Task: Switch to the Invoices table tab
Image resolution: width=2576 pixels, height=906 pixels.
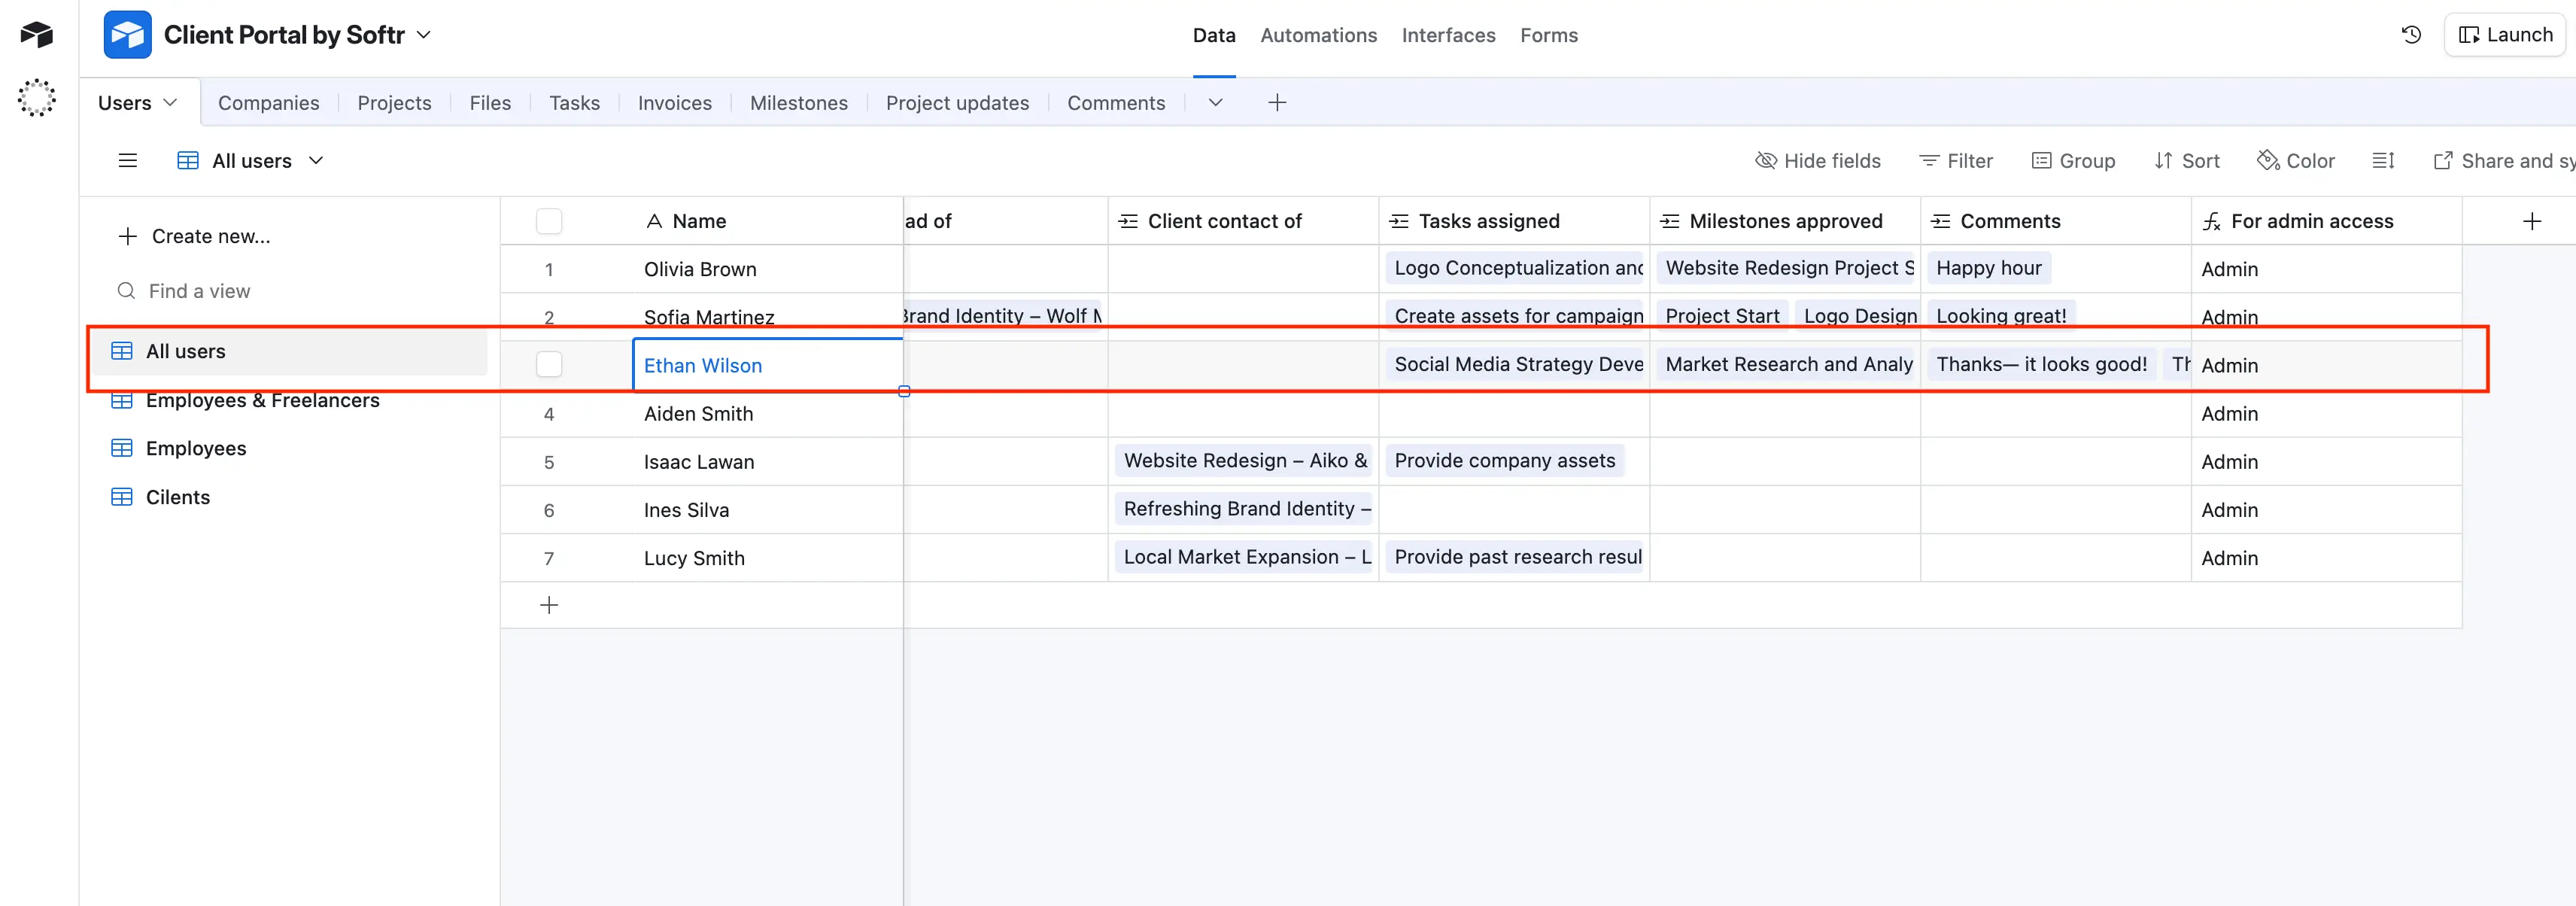Action: pyautogui.click(x=674, y=103)
